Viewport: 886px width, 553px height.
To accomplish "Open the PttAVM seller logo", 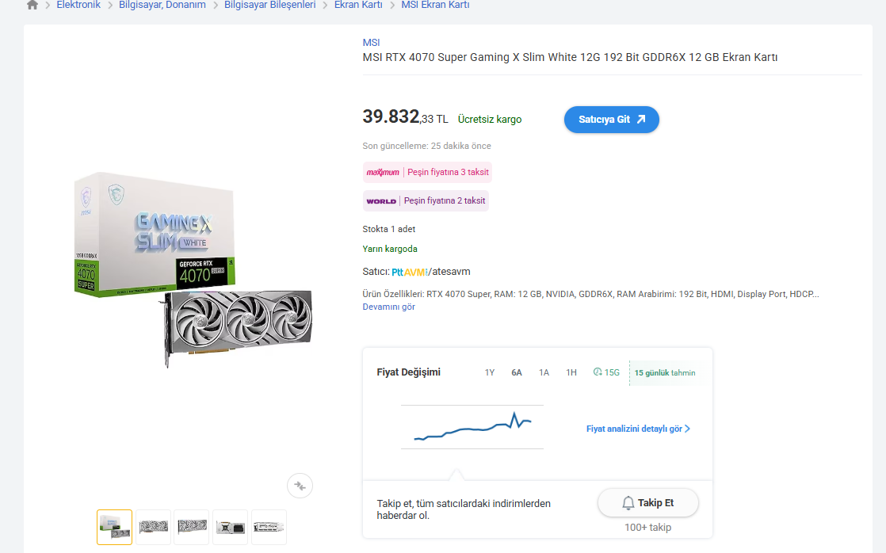I will [409, 272].
